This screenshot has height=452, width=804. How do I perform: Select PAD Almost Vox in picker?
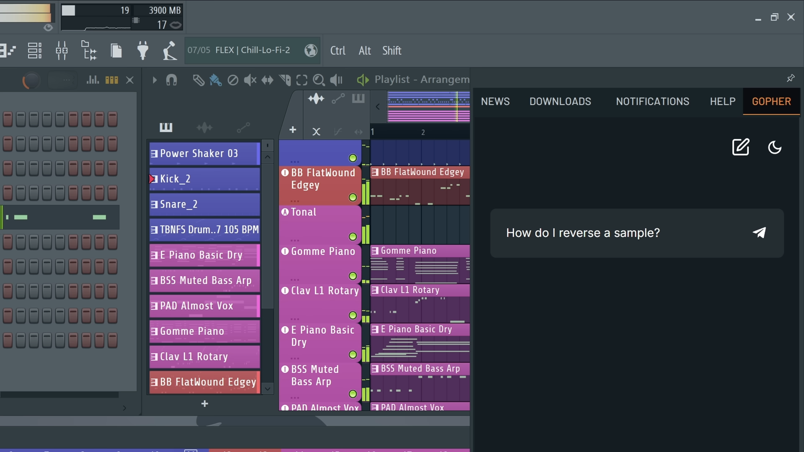205,306
